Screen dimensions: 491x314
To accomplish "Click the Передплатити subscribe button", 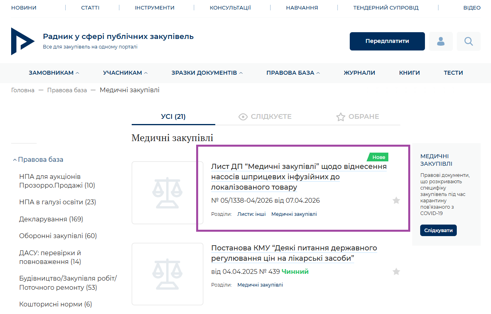I will click(x=387, y=41).
